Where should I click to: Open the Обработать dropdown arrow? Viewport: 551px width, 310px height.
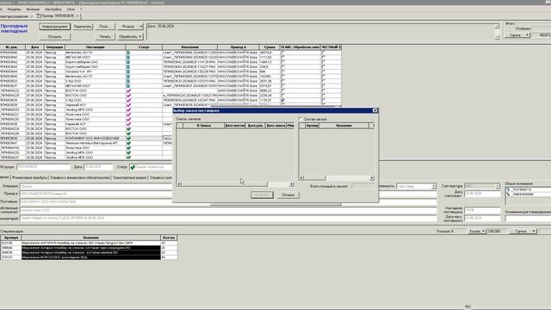pyautogui.click(x=140, y=36)
